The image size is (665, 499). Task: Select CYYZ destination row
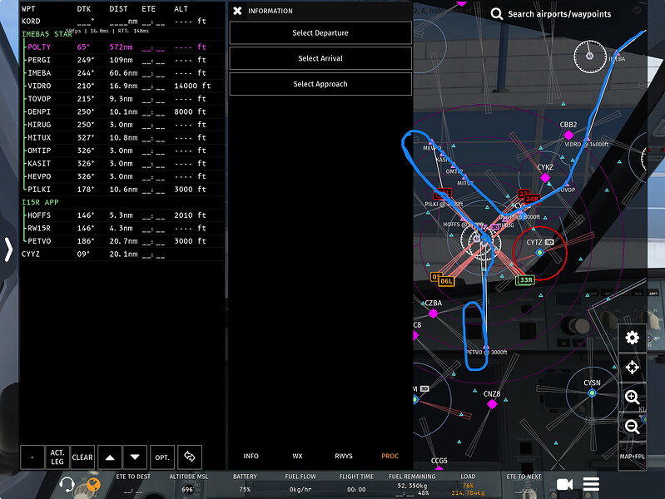tap(122, 254)
